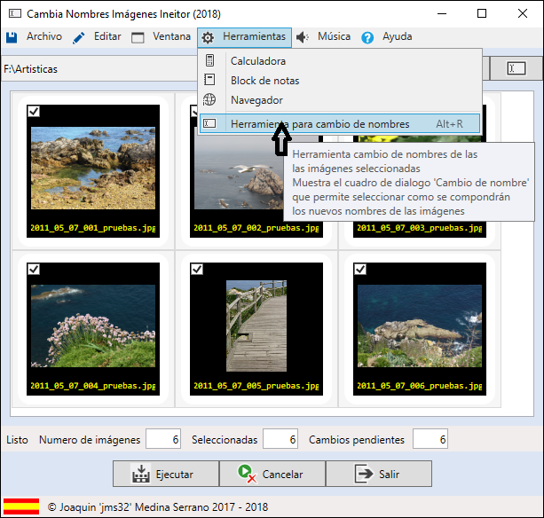Image resolution: width=544 pixels, height=518 pixels.
Task: Select the rocky shore photo thumbnail 001
Action: pos(93,168)
